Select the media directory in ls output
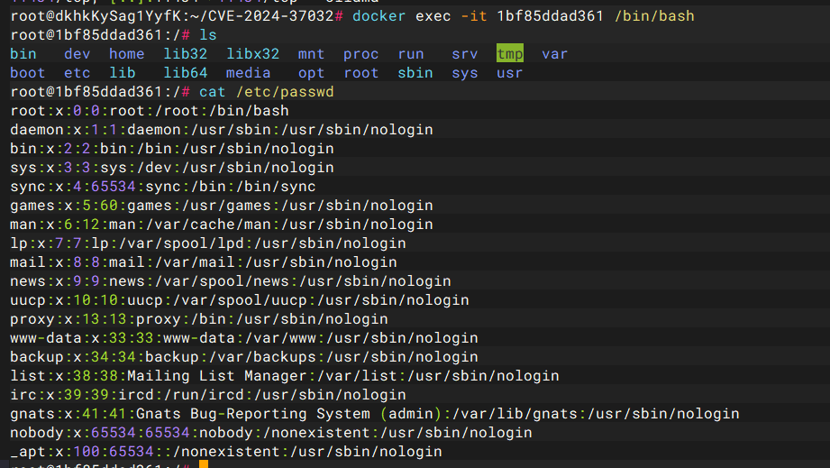Viewport: 830px width, 468px height. (x=248, y=73)
